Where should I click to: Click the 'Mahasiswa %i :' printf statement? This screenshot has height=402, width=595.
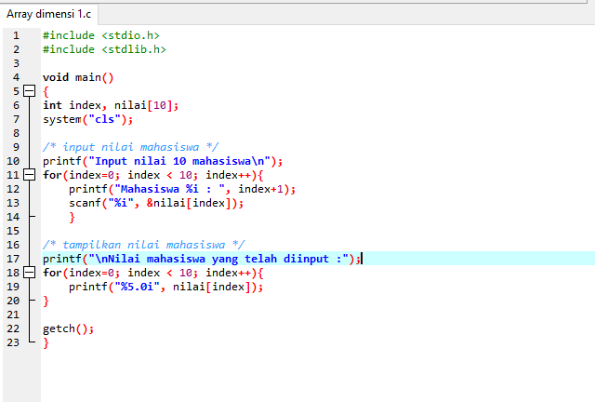pos(182,189)
